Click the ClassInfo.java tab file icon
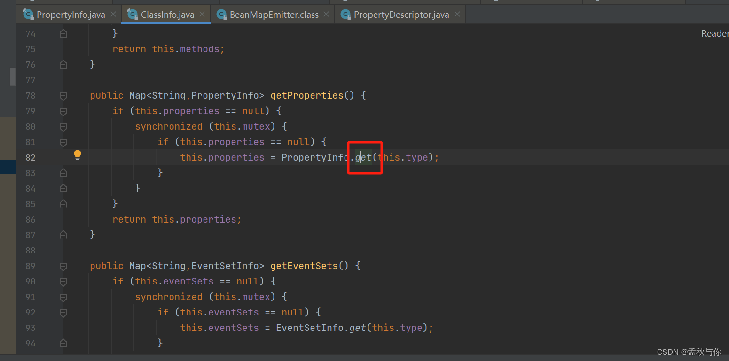Image resolution: width=729 pixels, height=361 pixels. tap(133, 15)
